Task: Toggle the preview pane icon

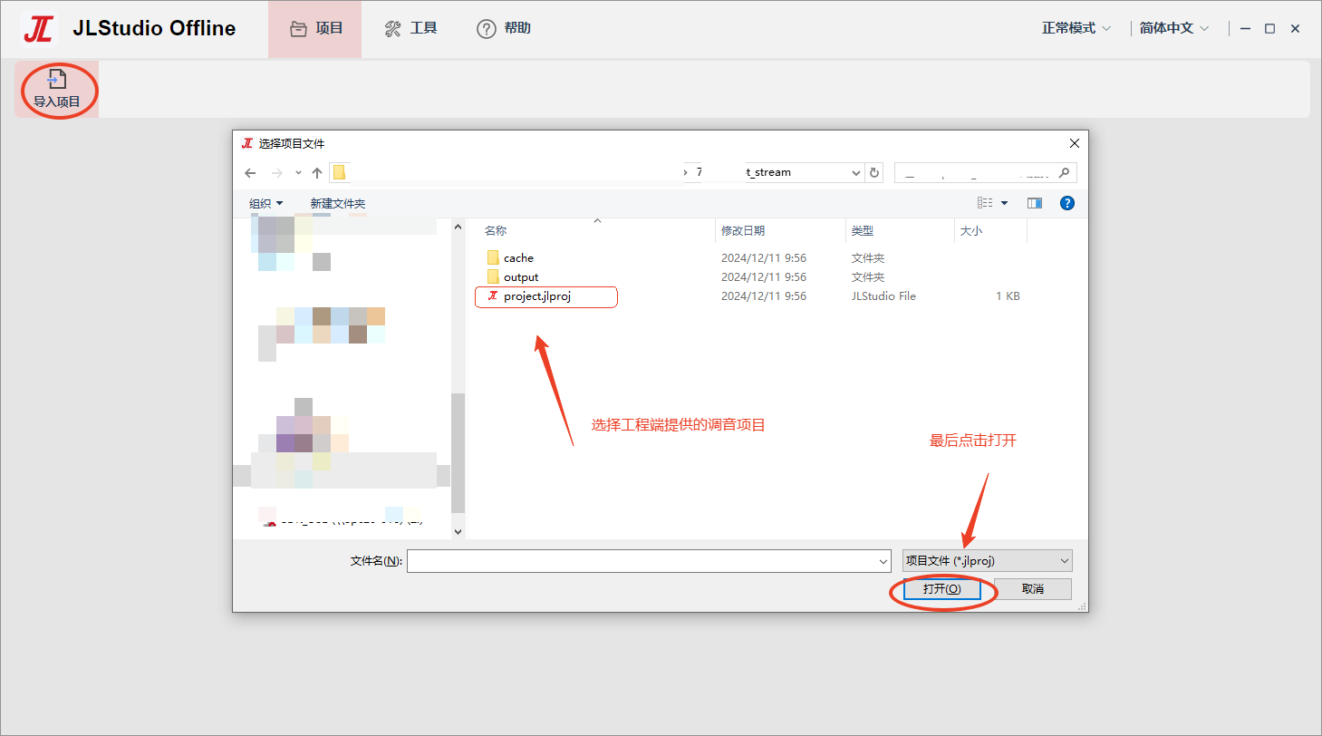Action: [x=1035, y=203]
